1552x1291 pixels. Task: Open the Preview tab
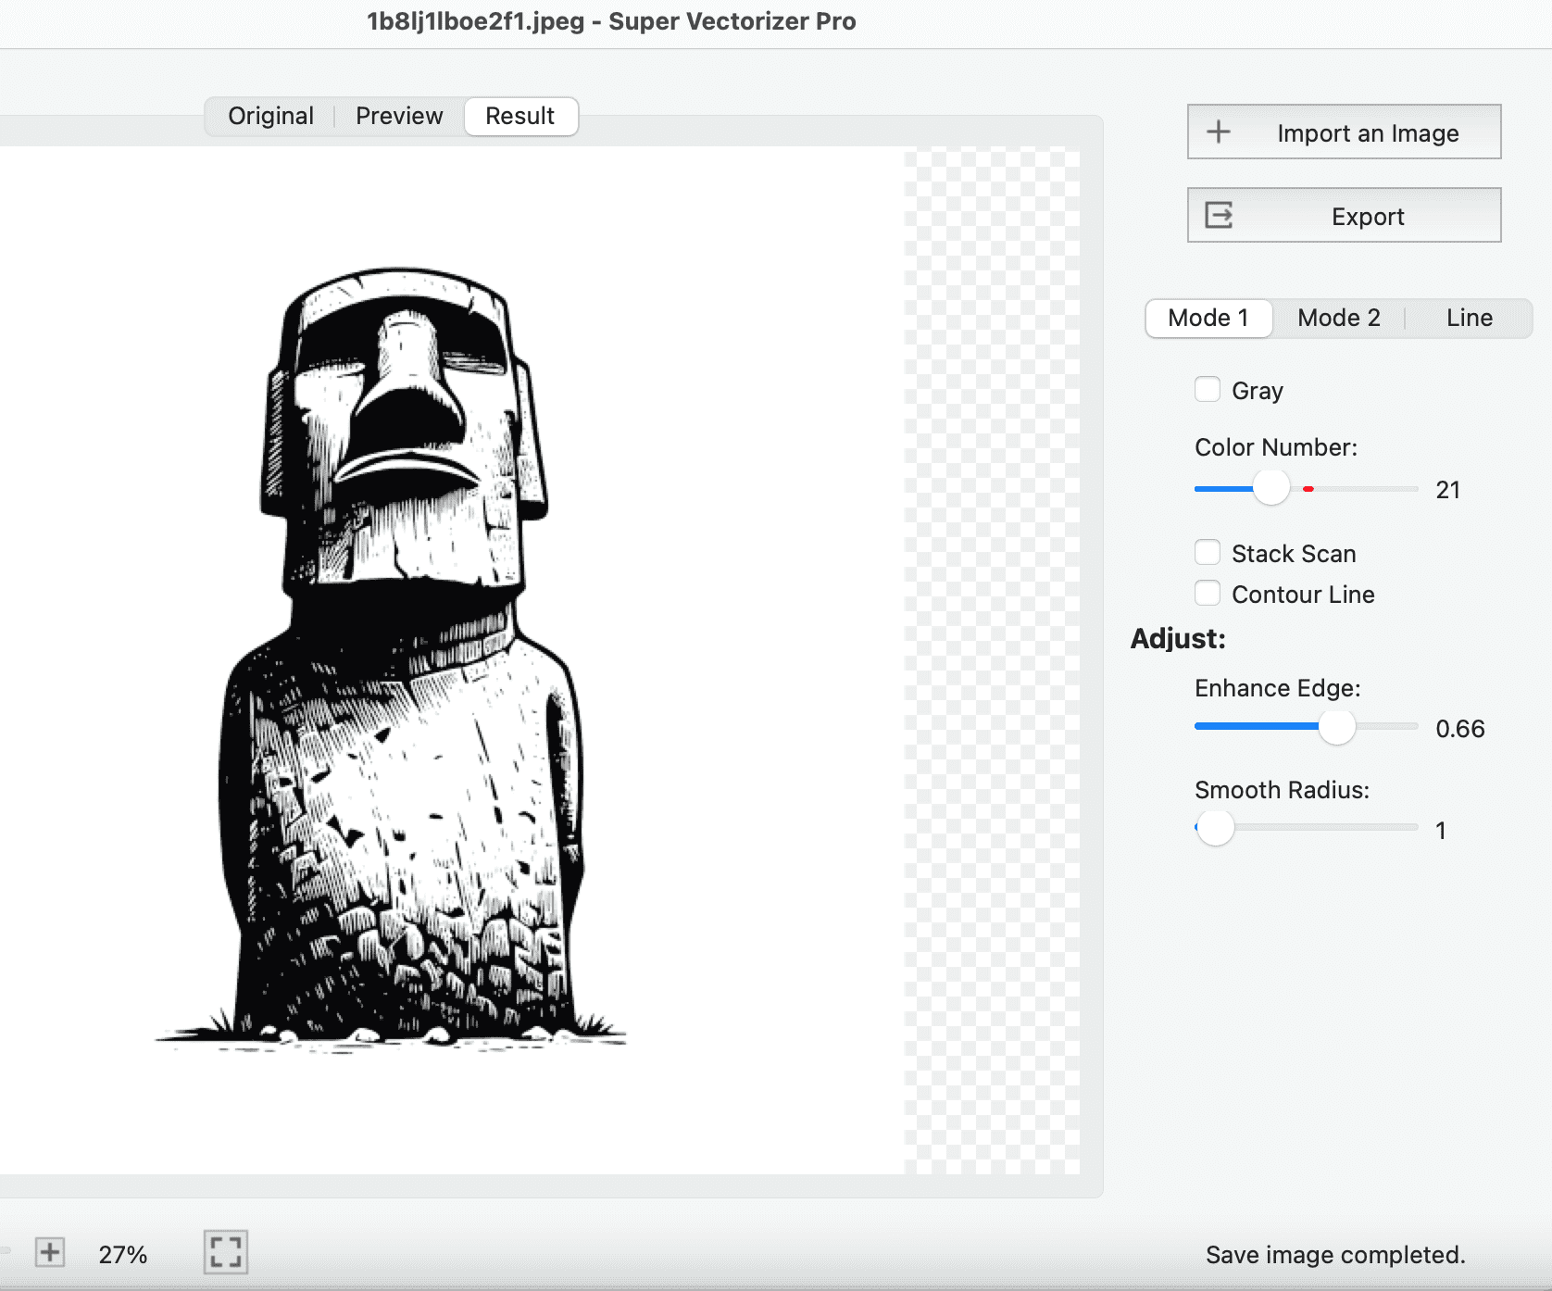click(x=399, y=116)
